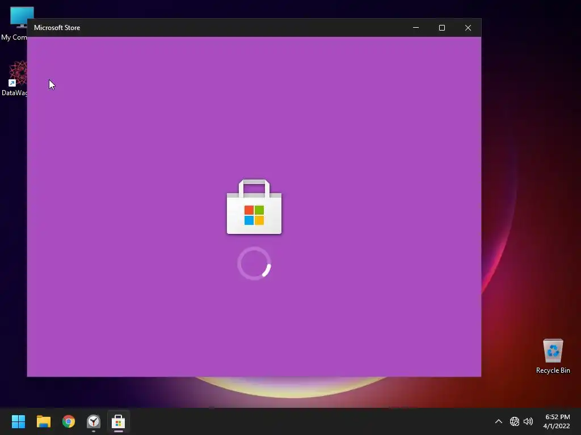Open Google Chrome from the taskbar
581x435 pixels.
pos(69,421)
